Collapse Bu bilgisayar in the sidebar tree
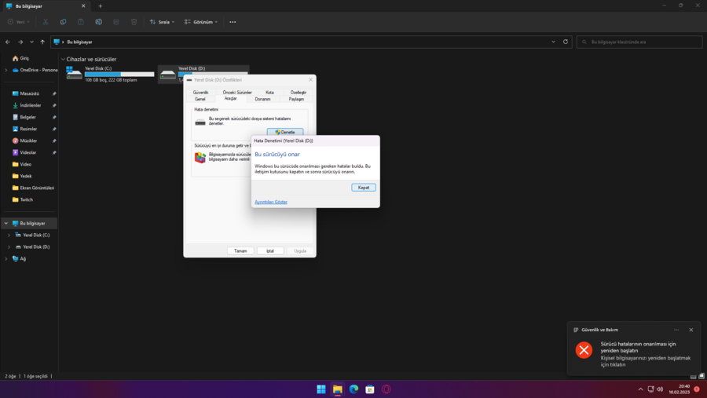Viewport: 707px width, 398px height. tap(6, 223)
